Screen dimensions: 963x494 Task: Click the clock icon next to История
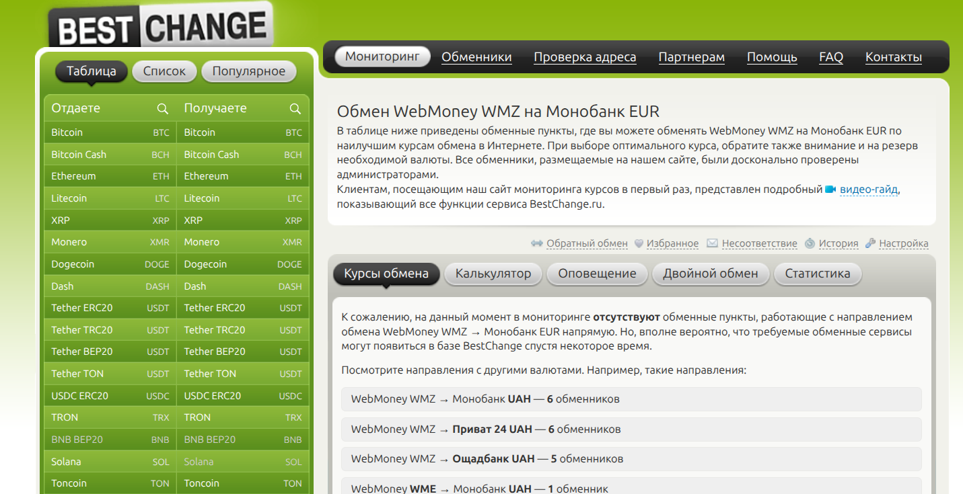coord(810,243)
